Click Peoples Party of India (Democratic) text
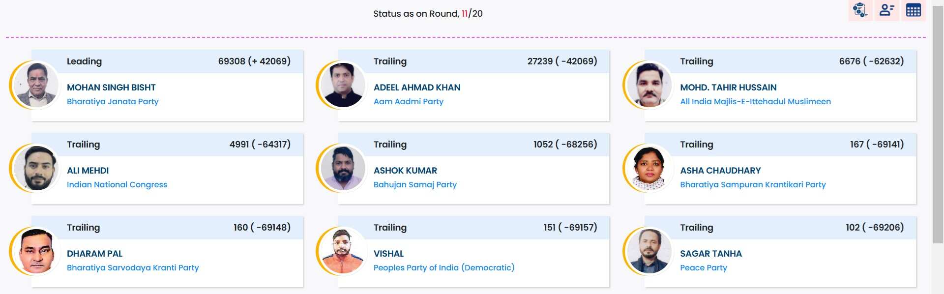The height and width of the screenshot is (294, 944). [x=443, y=267]
